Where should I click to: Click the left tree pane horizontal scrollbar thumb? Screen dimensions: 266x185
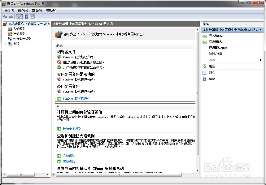(21, 175)
